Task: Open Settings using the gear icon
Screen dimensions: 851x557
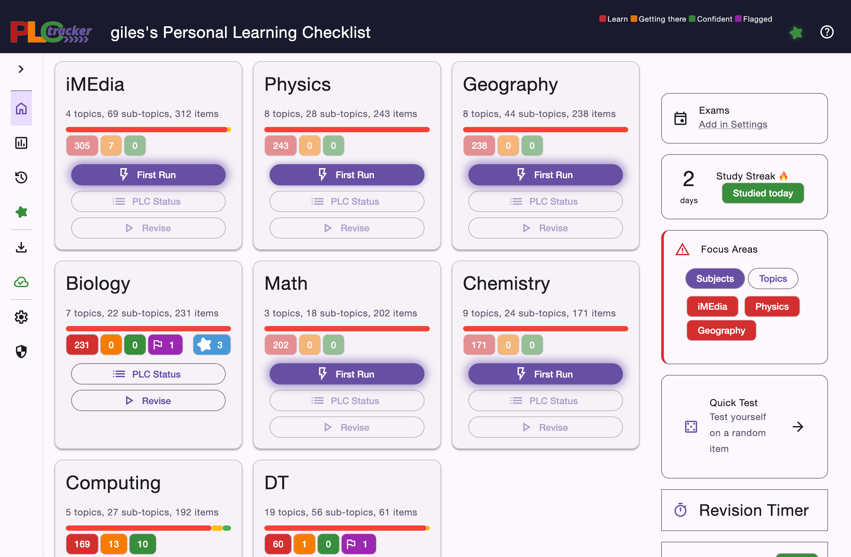Action: [x=21, y=317]
